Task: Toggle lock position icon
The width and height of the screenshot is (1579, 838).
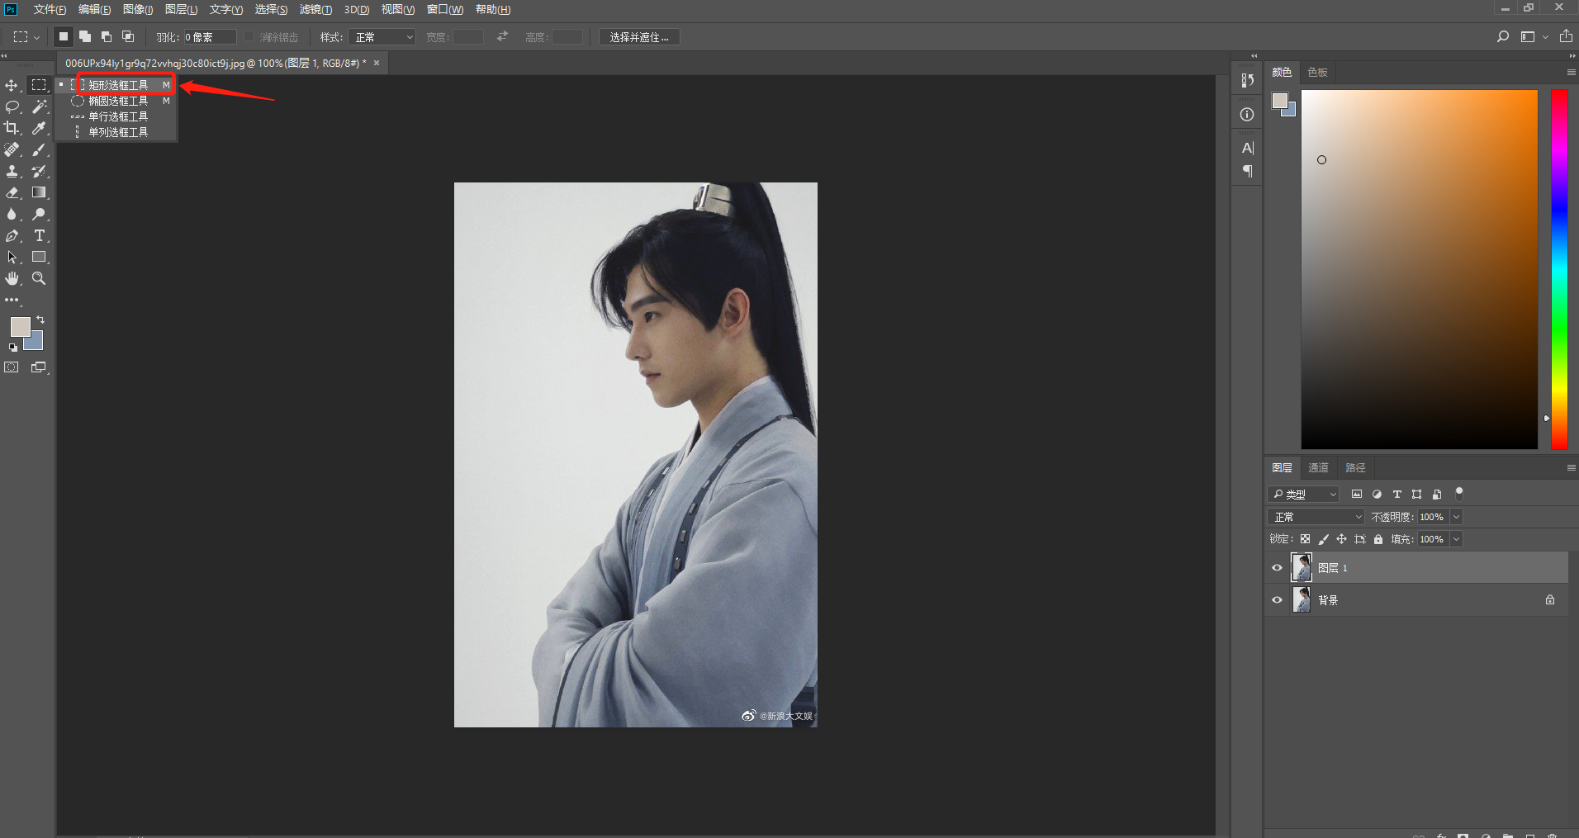Action: [x=1341, y=539]
